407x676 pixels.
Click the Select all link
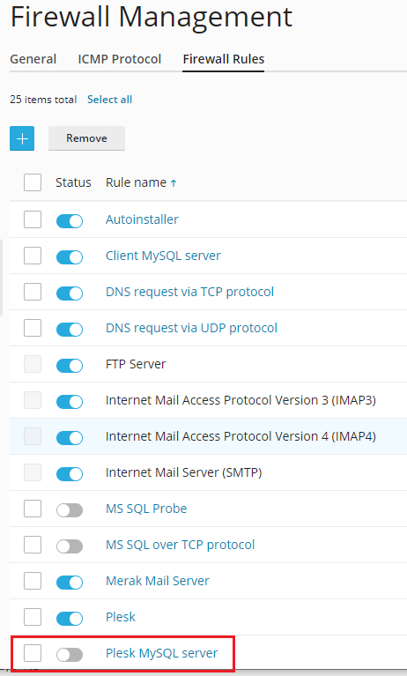point(109,100)
